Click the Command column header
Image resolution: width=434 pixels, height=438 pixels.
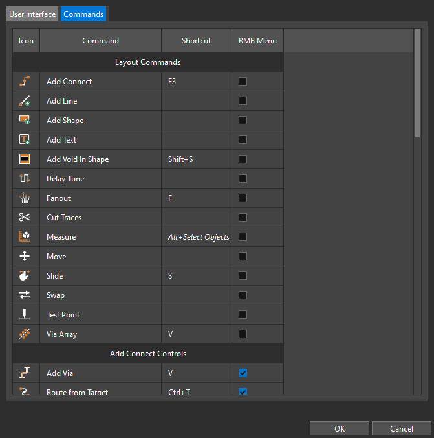(x=100, y=41)
